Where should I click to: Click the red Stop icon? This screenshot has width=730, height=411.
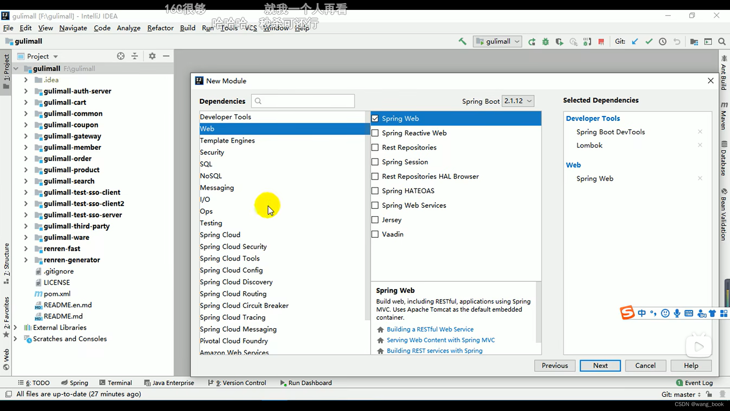[601, 42]
